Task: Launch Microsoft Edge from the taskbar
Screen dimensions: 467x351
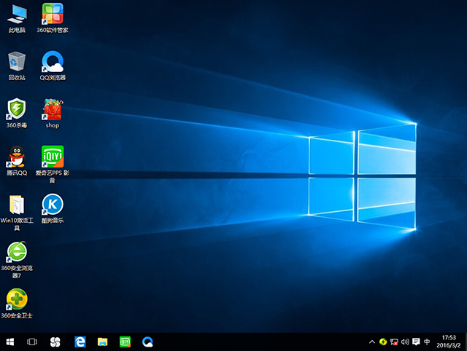Action: [80, 342]
